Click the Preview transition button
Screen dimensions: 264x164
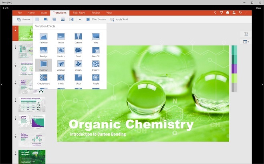pos(24,20)
